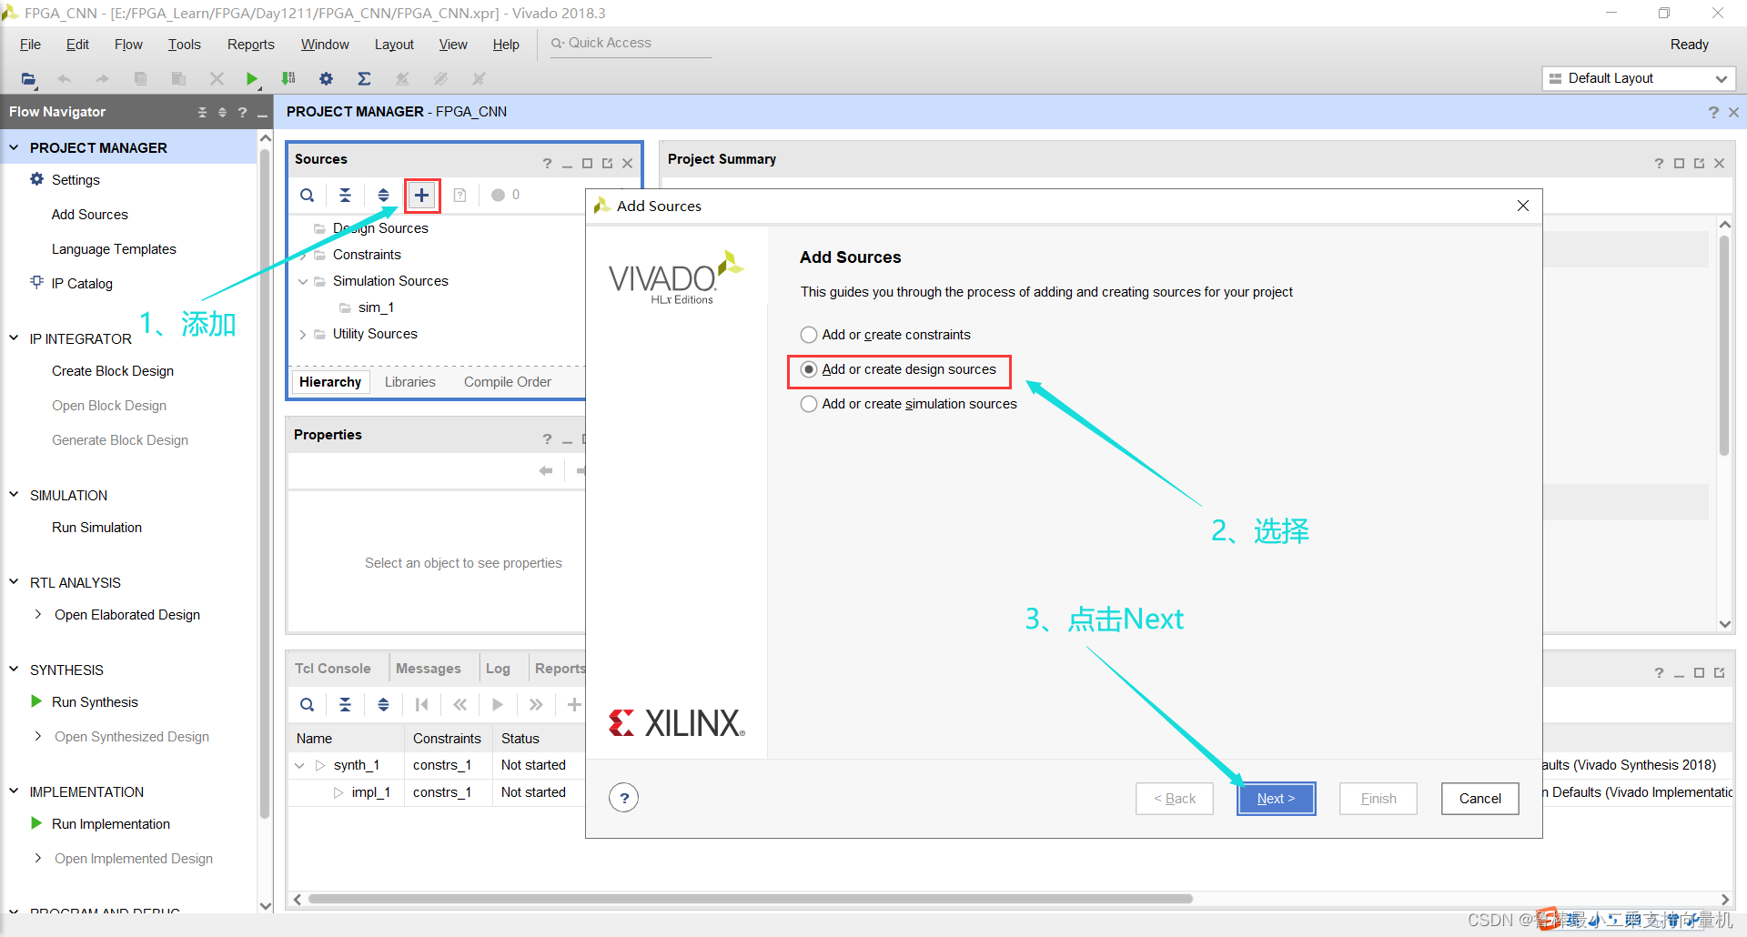The height and width of the screenshot is (937, 1747).
Task: Go to first run in Design Runs toolbar
Action: (422, 704)
